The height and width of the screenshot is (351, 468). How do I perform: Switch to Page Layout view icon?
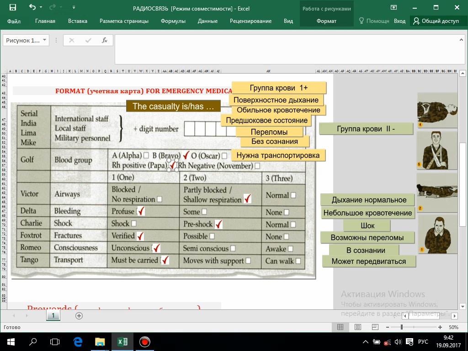(357, 327)
